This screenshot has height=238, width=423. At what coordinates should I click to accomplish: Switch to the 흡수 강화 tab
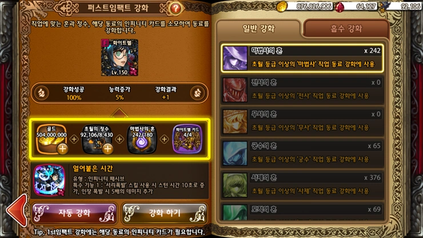346,29
